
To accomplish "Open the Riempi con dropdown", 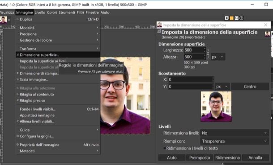I will (x=235, y=141).
